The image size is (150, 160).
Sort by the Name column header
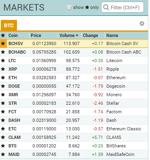[x=112, y=35]
